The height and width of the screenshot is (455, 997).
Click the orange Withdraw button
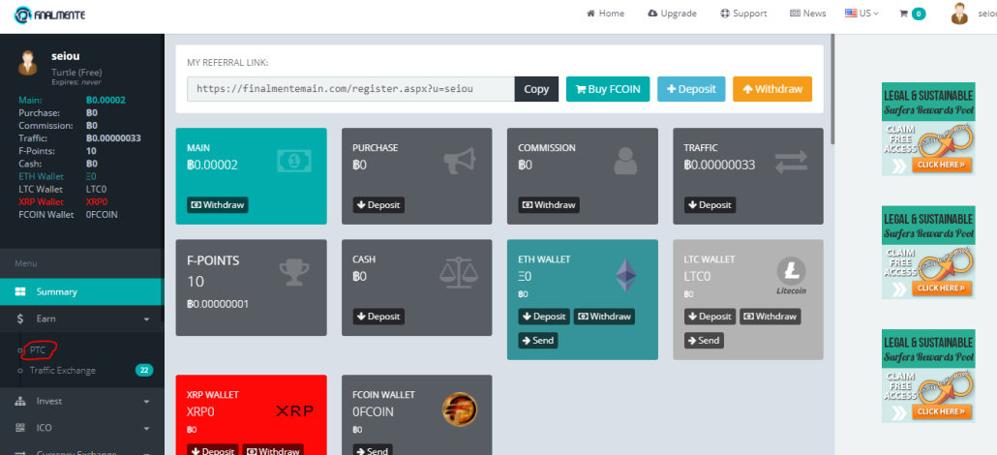pyautogui.click(x=772, y=89)
